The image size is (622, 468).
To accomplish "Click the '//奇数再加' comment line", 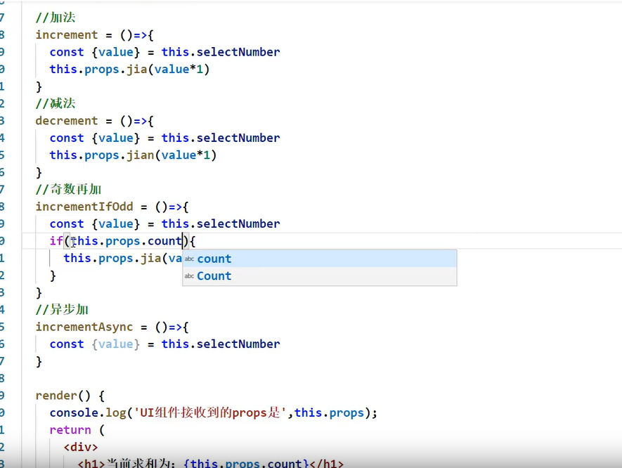I will (69, 189).
